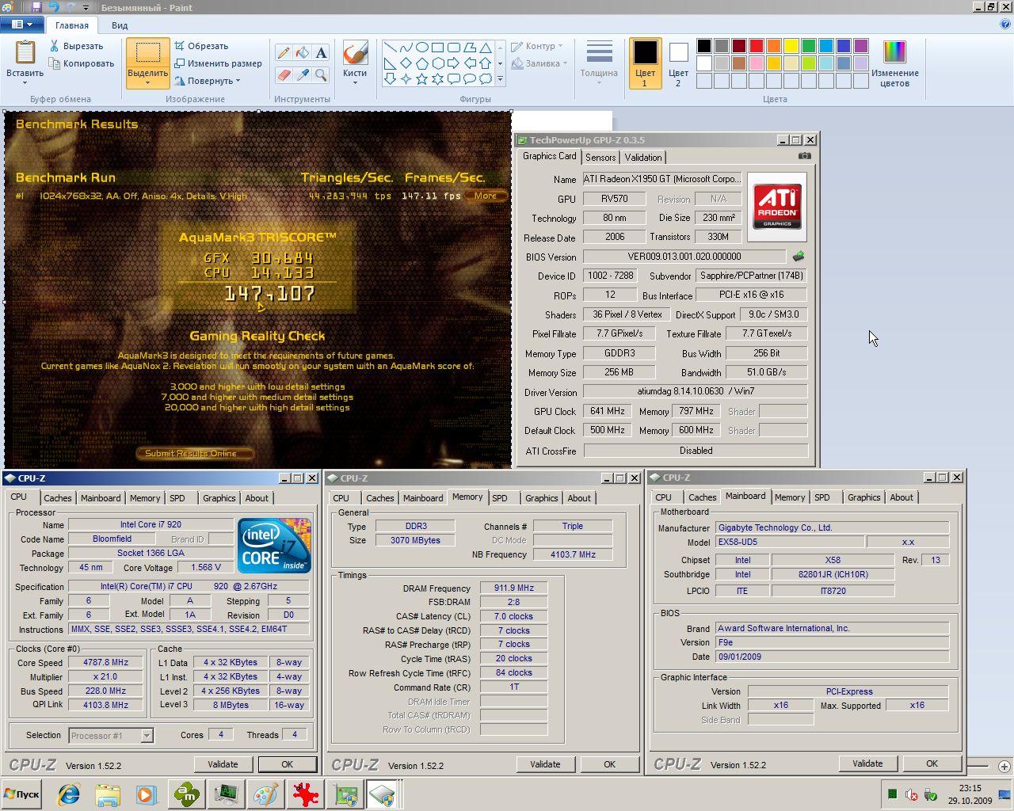The width and height of the screenshot is (1014, 811).
Task: Pick the red color in palette
Action: pyautogui.click(x=757, y=46)
